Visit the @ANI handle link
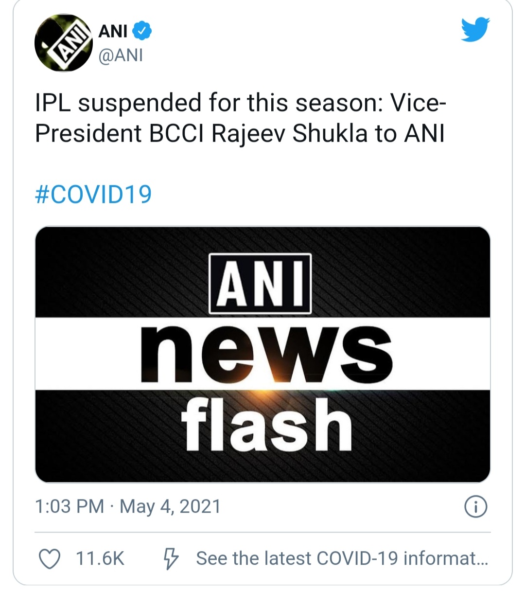The width and height of the screenshot is (525, 591). pyautogui.click(x=121, y=55)
